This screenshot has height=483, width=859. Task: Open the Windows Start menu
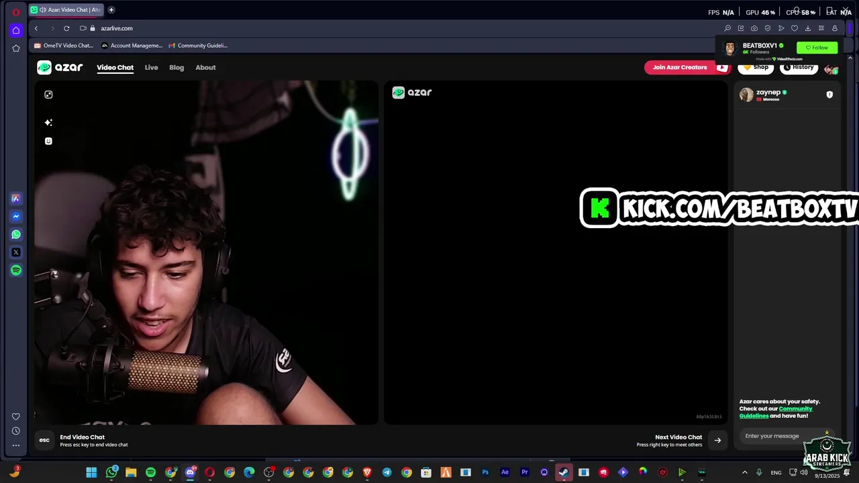[91, 472]
